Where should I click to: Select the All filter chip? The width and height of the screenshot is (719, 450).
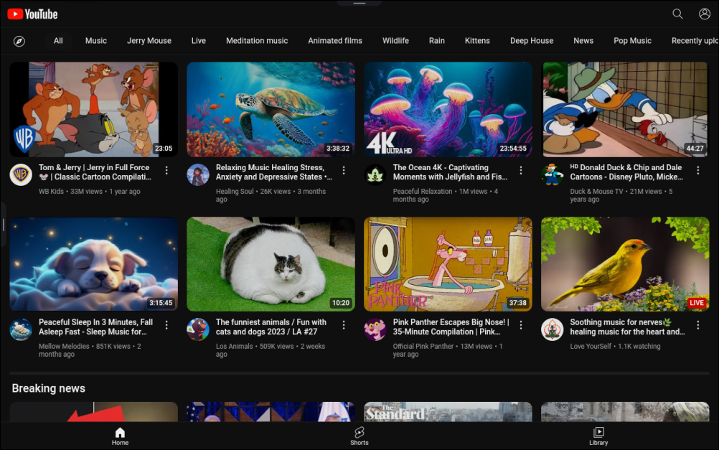click(x=58, y=41)
